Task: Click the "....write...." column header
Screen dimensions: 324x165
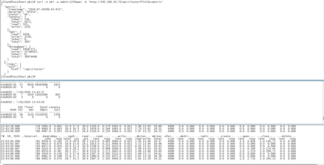Action: point(122,136)
